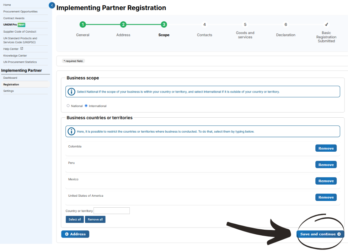The width and height of the screenshot is (348, 252).
Task: Remove United States of America entry
Action: coord(326,197)
